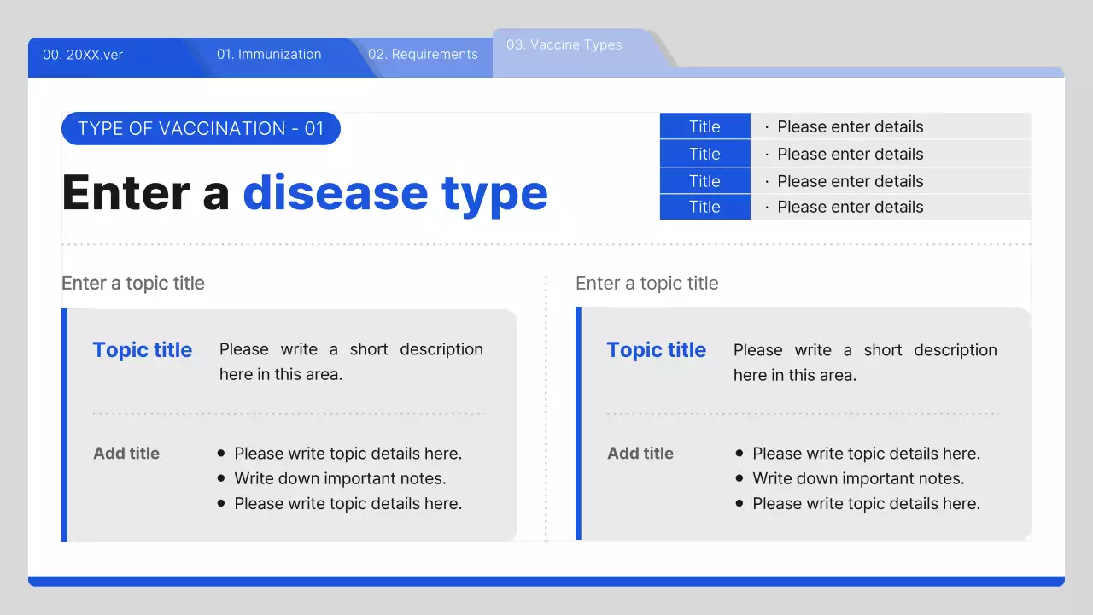Select the right 'Enter a topic title' text
1093x615 pixels.
tap(647, 284)
